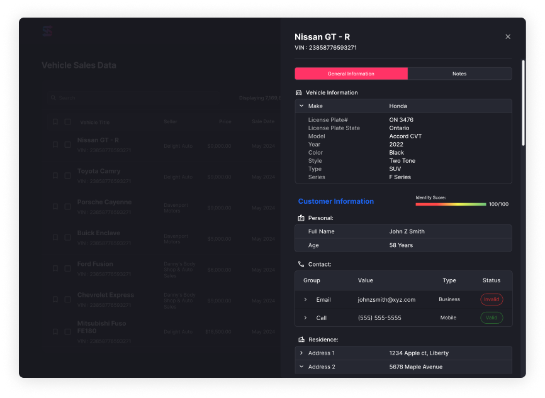Image resolution: width=545 pixels, height=398 pixels.
Task: Click the Identity Score gradient bar
Action: click(451, 203)
